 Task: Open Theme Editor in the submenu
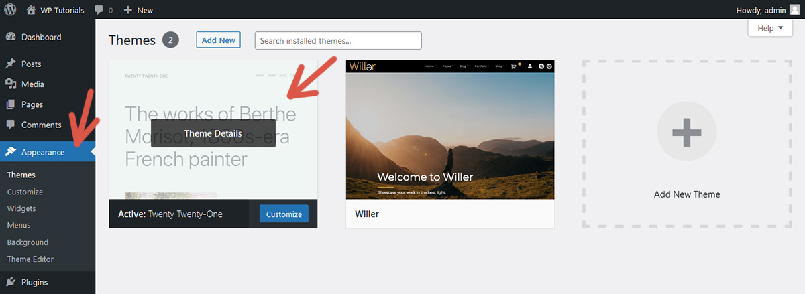(x=30, y=259)
